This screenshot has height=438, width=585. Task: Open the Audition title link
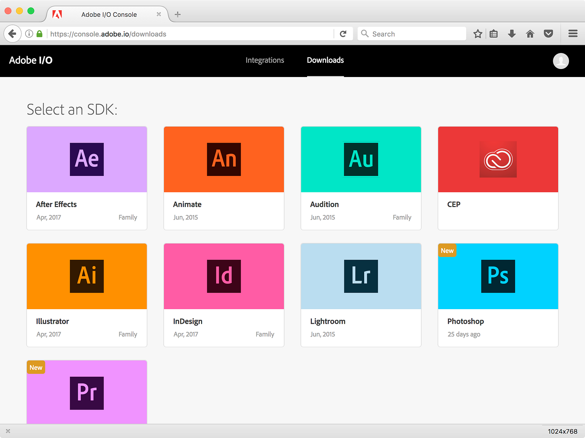[x=324, y=204]
